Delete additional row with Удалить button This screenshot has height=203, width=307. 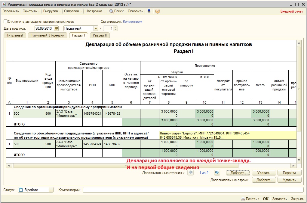[289, 180]
